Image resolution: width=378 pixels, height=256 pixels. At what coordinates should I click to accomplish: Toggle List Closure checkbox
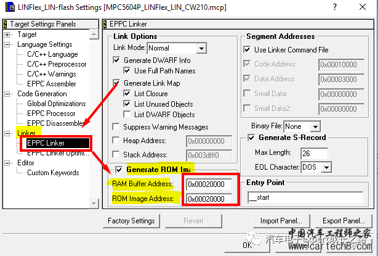tap(127, 94)
